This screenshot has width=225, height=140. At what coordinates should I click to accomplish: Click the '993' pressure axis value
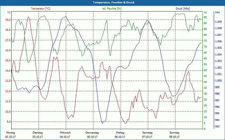[x=217, y=127]
